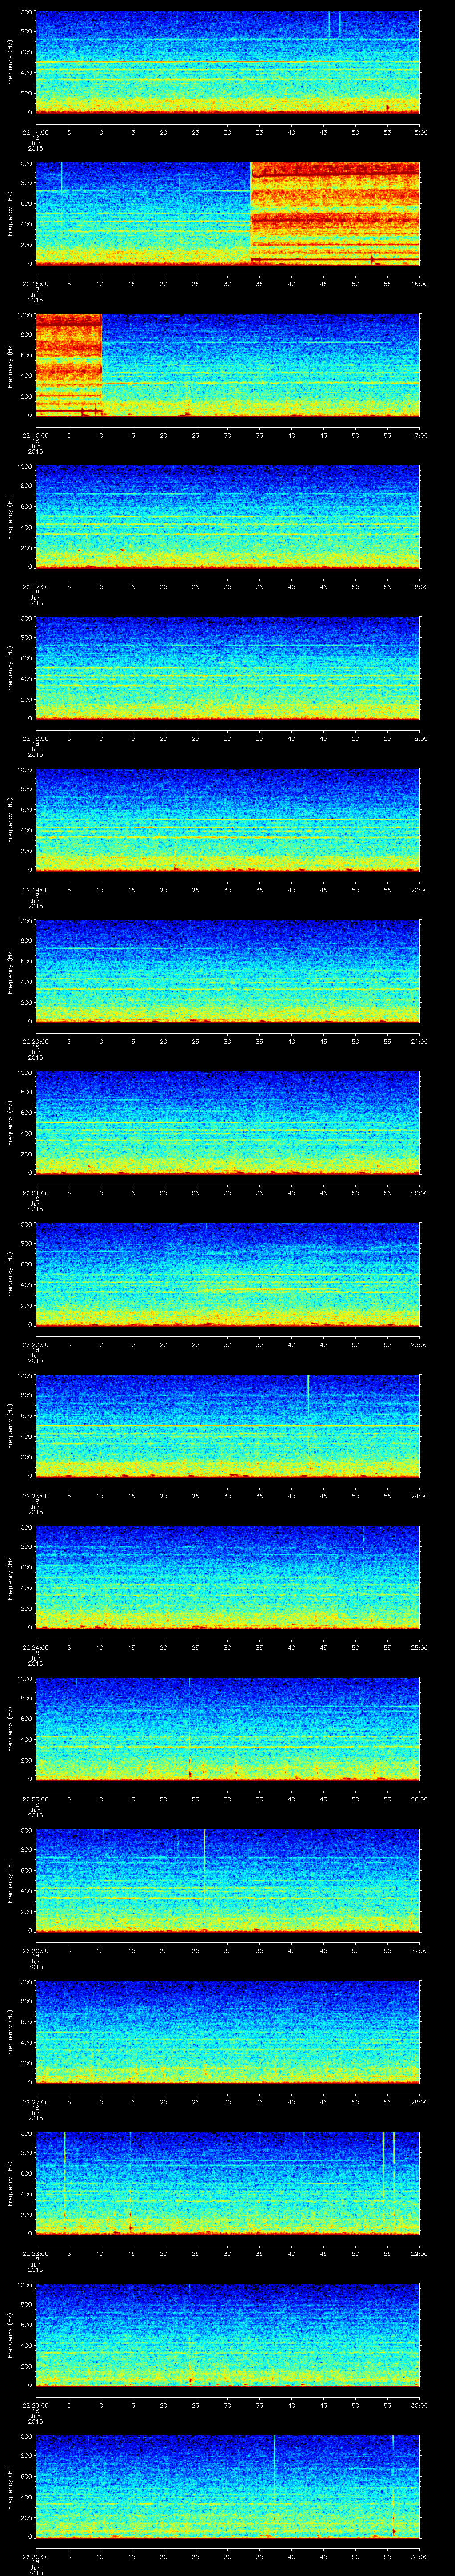The width and height of the screenshot is (455, 2576).
Task: Click the '22:14:00' start time label
Action: [x=35, y=131]
